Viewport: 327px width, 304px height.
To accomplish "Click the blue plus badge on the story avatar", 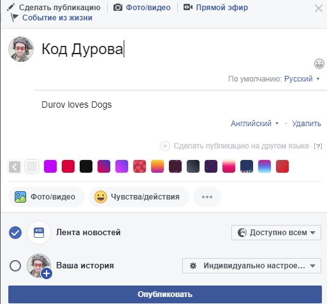I will pos(47,273).
